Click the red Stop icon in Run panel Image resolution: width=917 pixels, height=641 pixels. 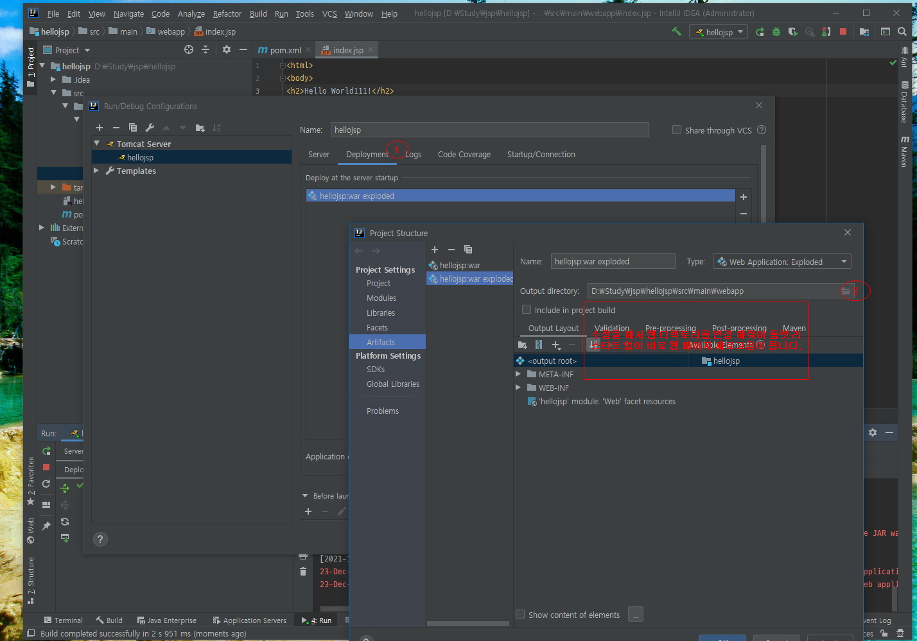46,467
